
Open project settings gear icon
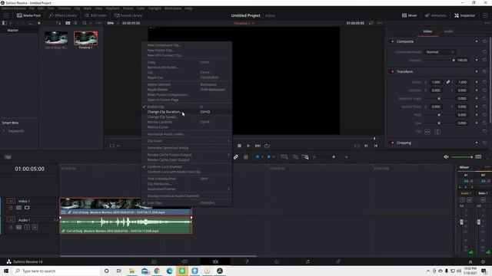(x=484, y=262)
